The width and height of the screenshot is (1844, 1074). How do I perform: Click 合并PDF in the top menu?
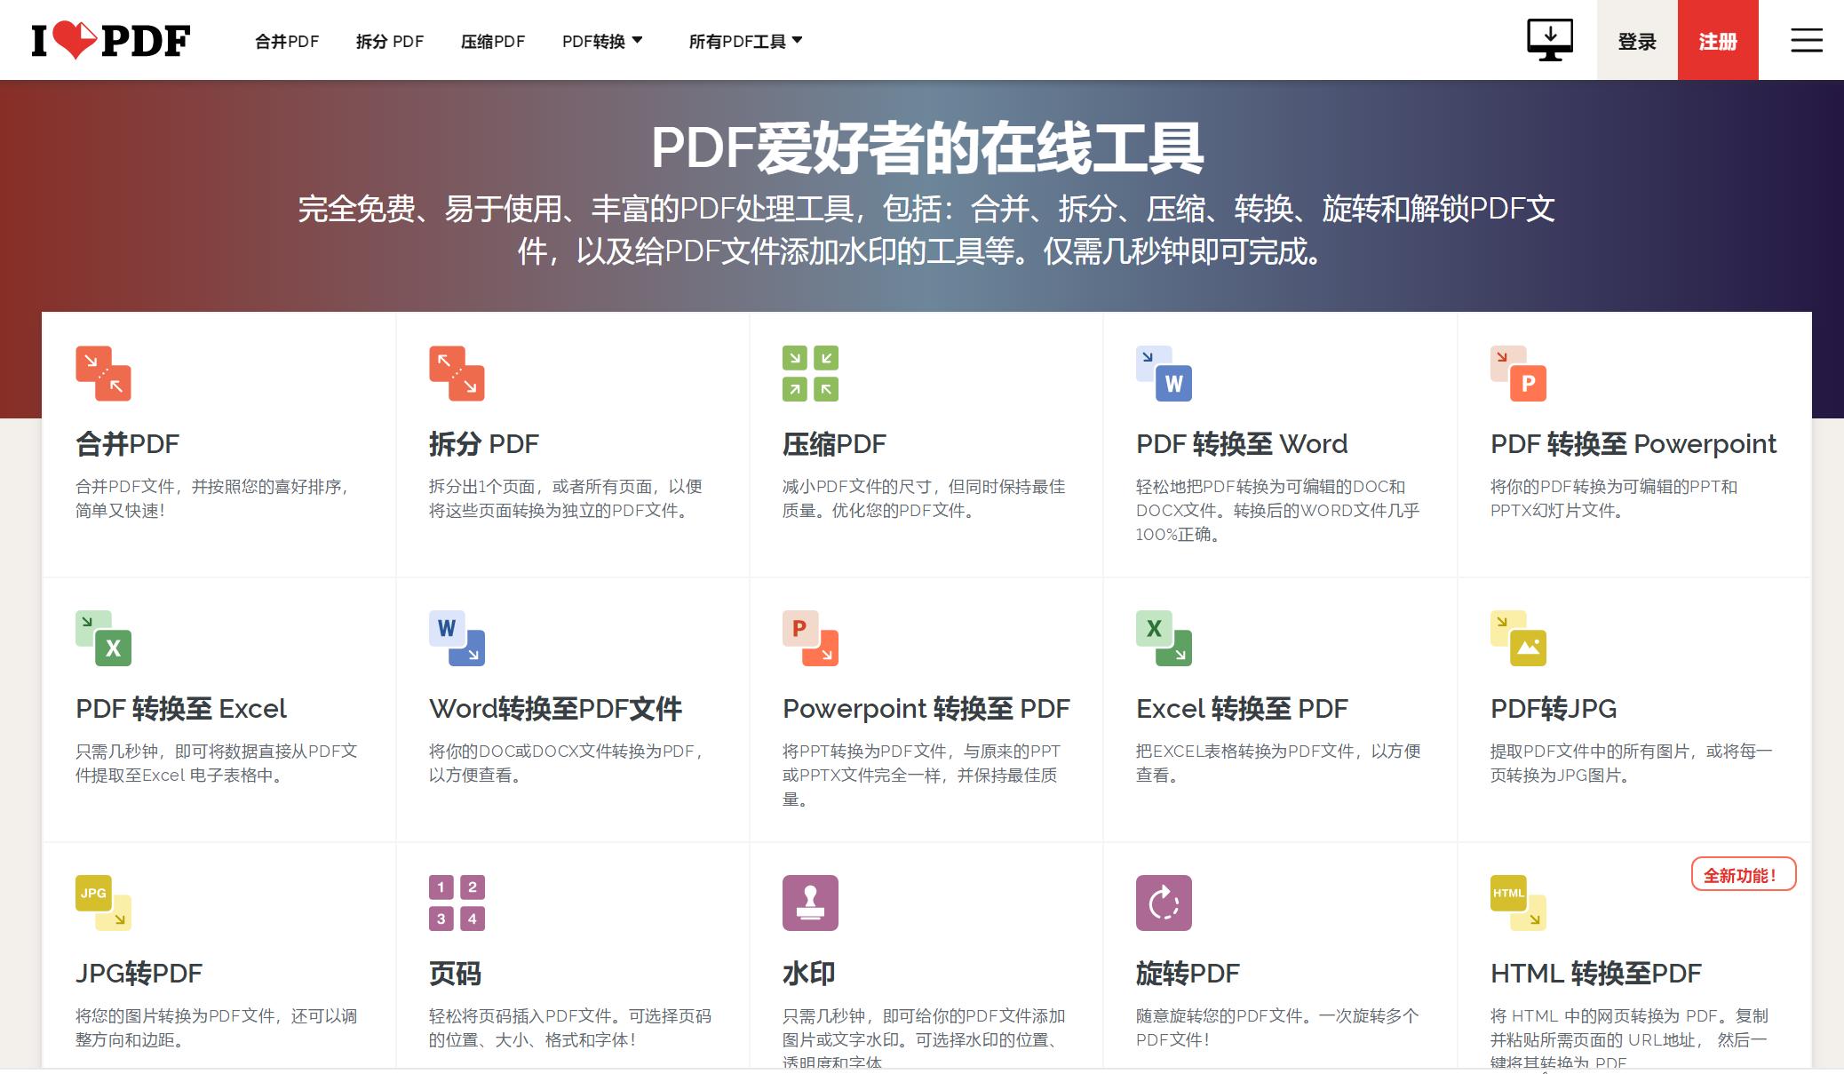286,40
